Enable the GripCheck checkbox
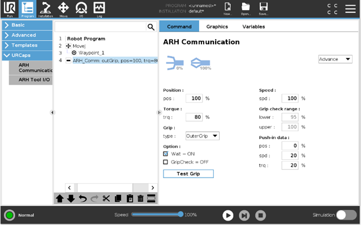Screen dimensions: 361x225 coord(166,162)
